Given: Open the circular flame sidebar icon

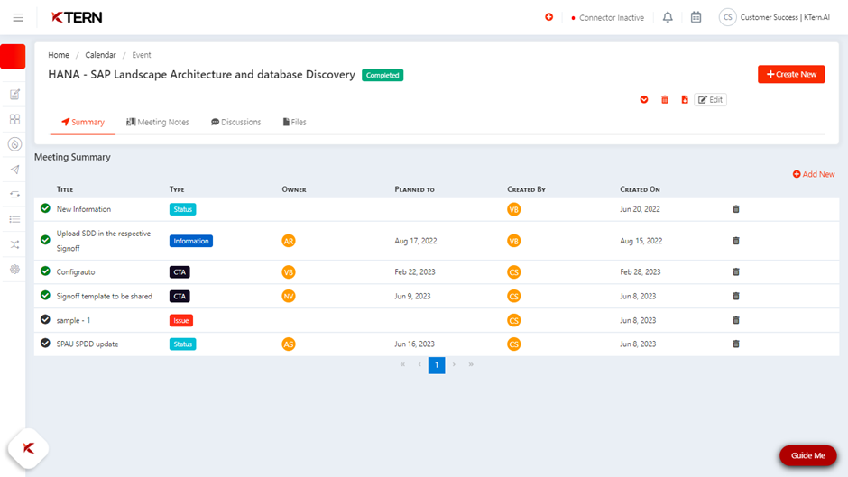Looking at the screenshot, I should [14, 144].
